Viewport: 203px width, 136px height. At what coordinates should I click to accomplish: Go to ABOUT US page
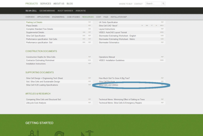59,4
